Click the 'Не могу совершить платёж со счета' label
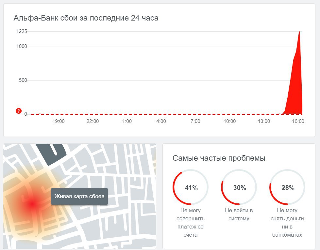Viewport: 320px width, 250px height. point(191,223)
